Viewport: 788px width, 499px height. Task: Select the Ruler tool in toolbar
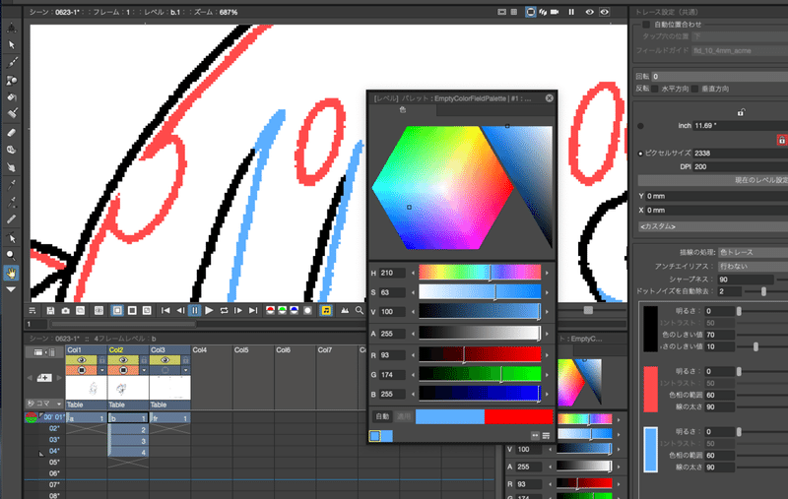coord(11,219)
